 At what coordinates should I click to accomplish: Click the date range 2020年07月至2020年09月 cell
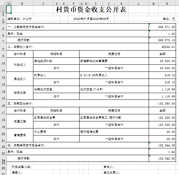point(91,19)
